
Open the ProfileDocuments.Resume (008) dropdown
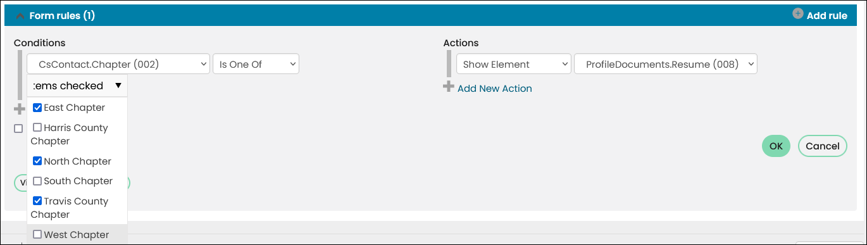click(x=666, y=64)
